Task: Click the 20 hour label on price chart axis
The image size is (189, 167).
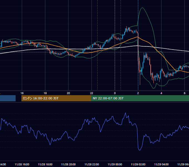Action: [68, 93]
